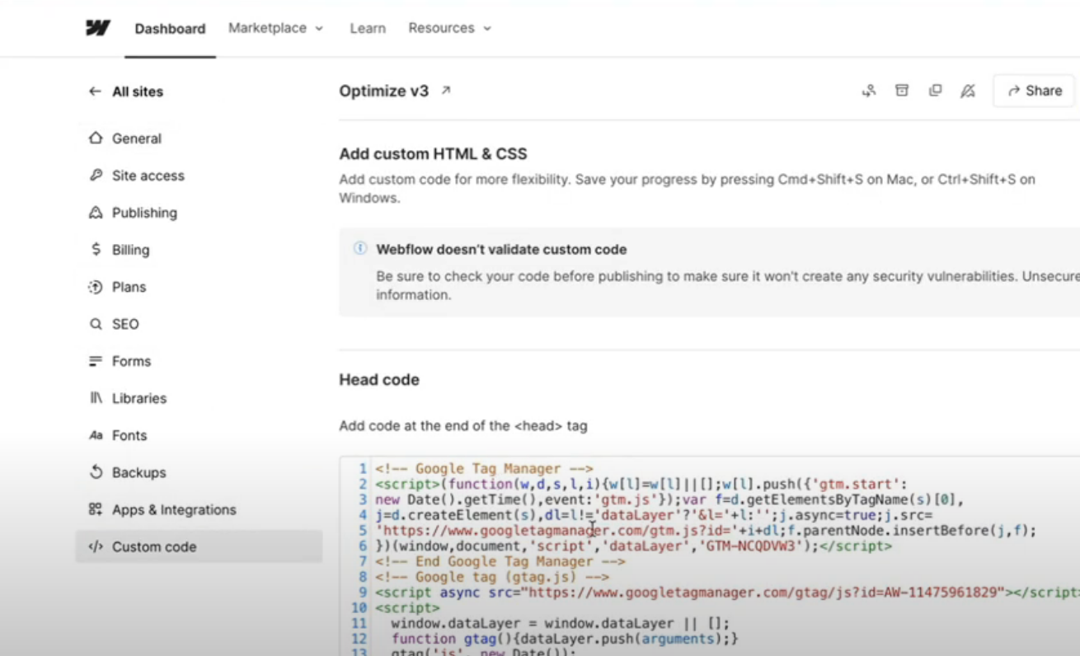This screenshot has height=656, width=1080.
Task: Open the Dashboard tab
Action: click(170, 29)
